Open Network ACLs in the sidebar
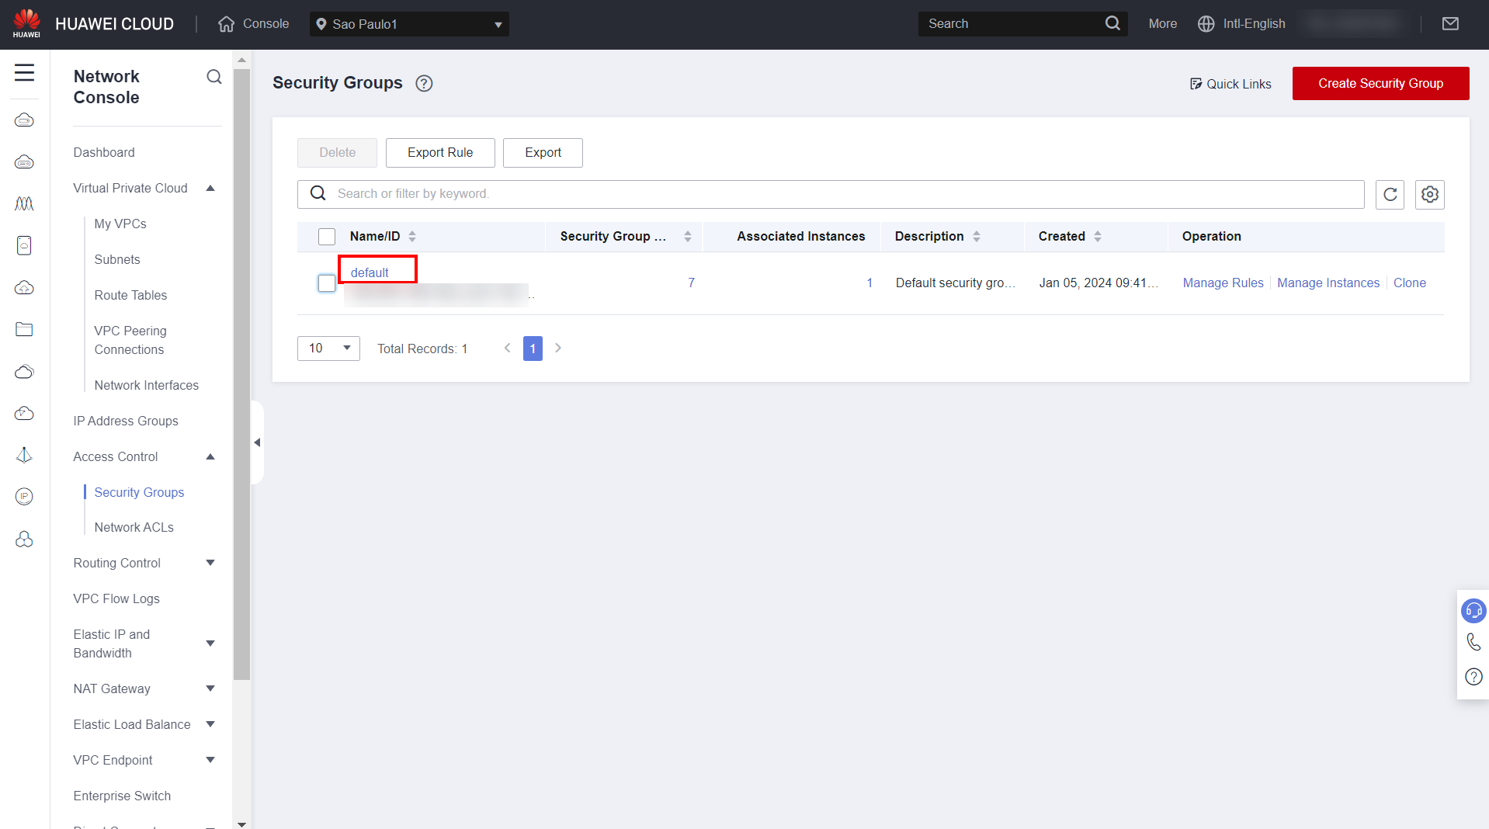Screen dimensions: 1489x829 (134, 527)
